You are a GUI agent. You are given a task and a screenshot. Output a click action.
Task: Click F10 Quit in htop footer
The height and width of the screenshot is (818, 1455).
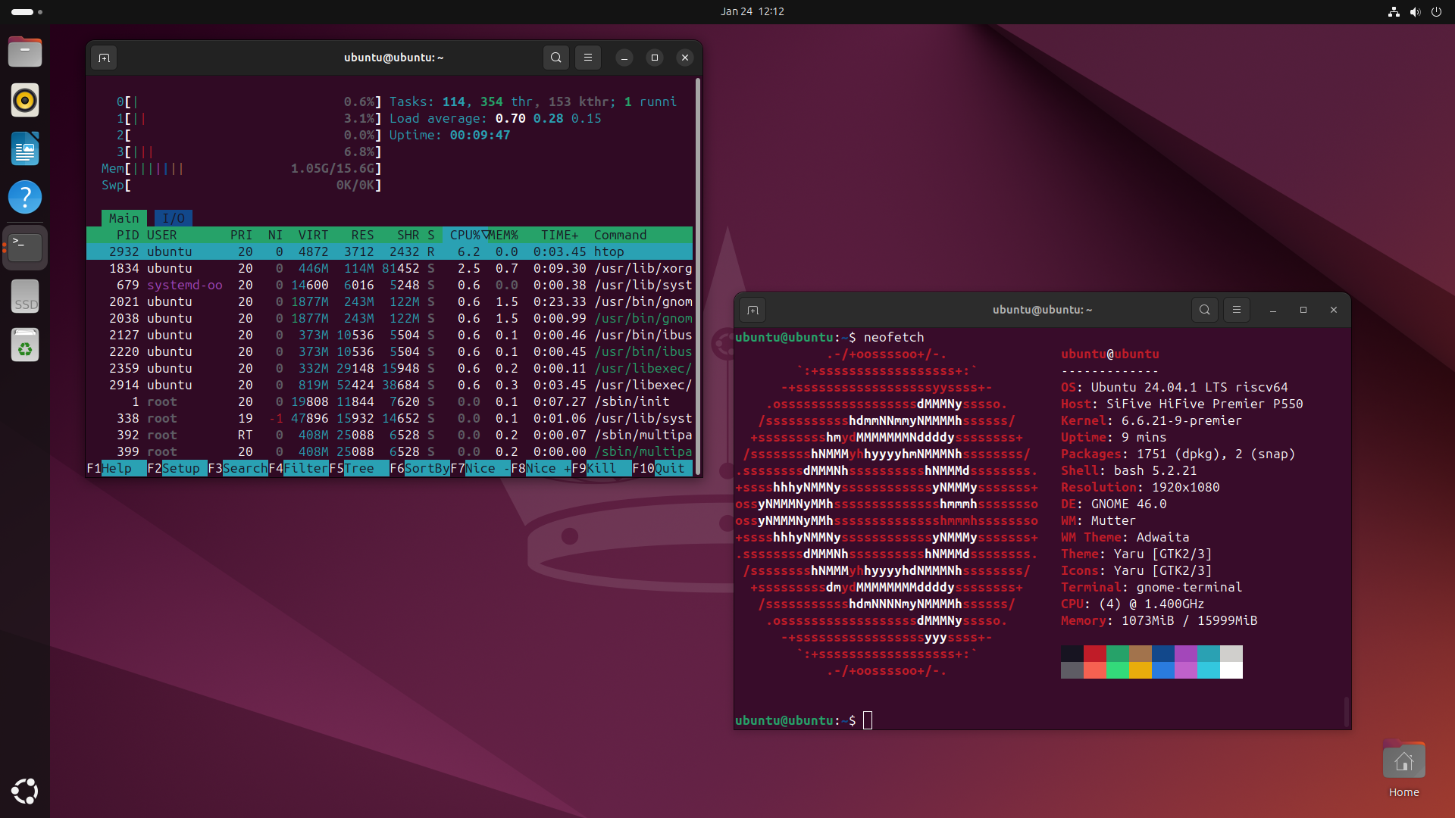662,468
